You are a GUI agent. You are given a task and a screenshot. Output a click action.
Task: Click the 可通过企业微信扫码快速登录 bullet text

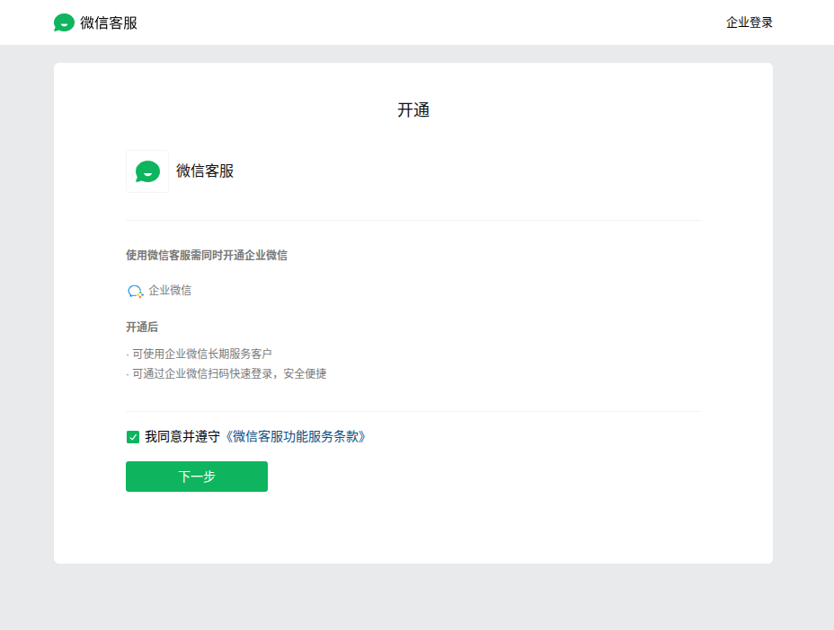[x=229, y=374]
